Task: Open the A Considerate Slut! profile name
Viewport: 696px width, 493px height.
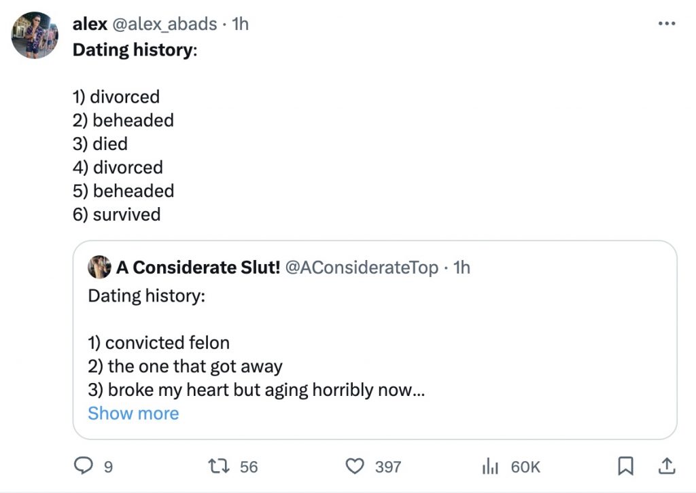Action: 198,268
